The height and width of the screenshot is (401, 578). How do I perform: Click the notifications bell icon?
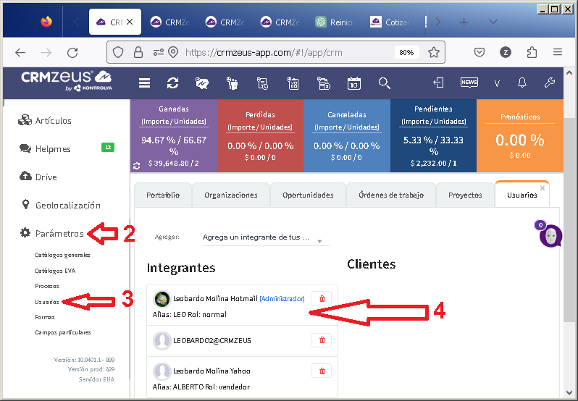pyautogui.click(x=522, y=83)
